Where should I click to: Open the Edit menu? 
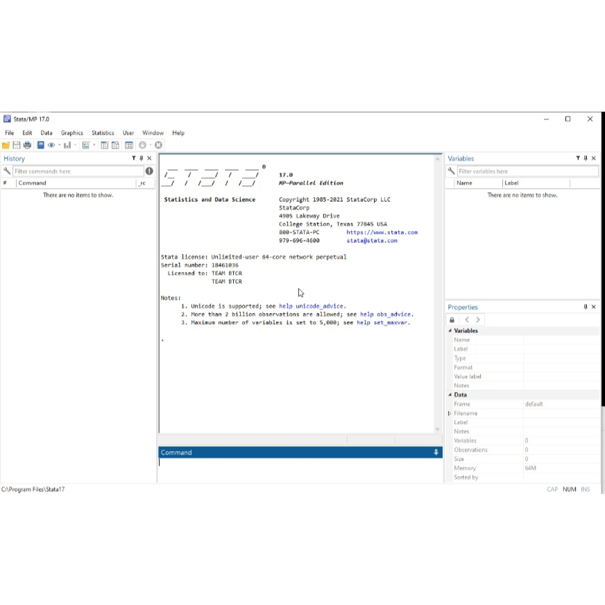pyautogui.click(x=27, y=133)
